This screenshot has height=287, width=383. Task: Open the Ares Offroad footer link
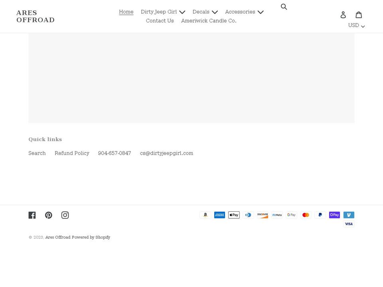58,237
